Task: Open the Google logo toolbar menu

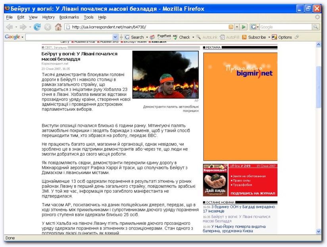Action: click(x=14, y=37)
